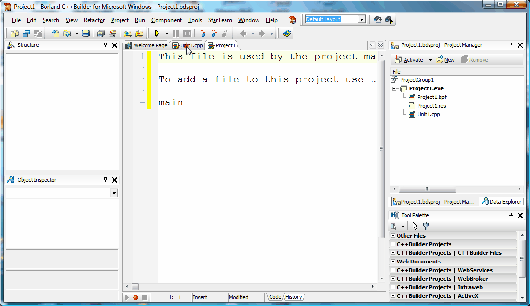Toggle the Tool Palette panel pushpin
The height and width of the screenshot is (306, 530).
coord(511,215)
